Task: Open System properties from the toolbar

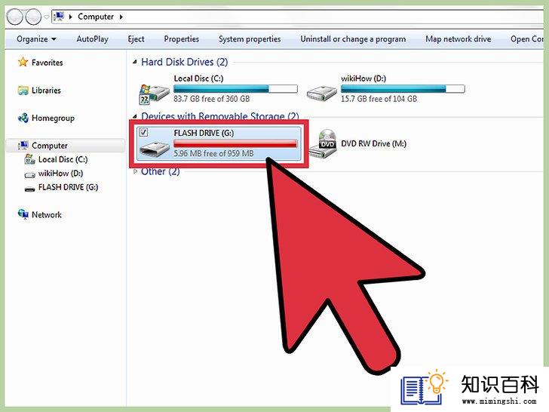Action: tap(250, 39)
